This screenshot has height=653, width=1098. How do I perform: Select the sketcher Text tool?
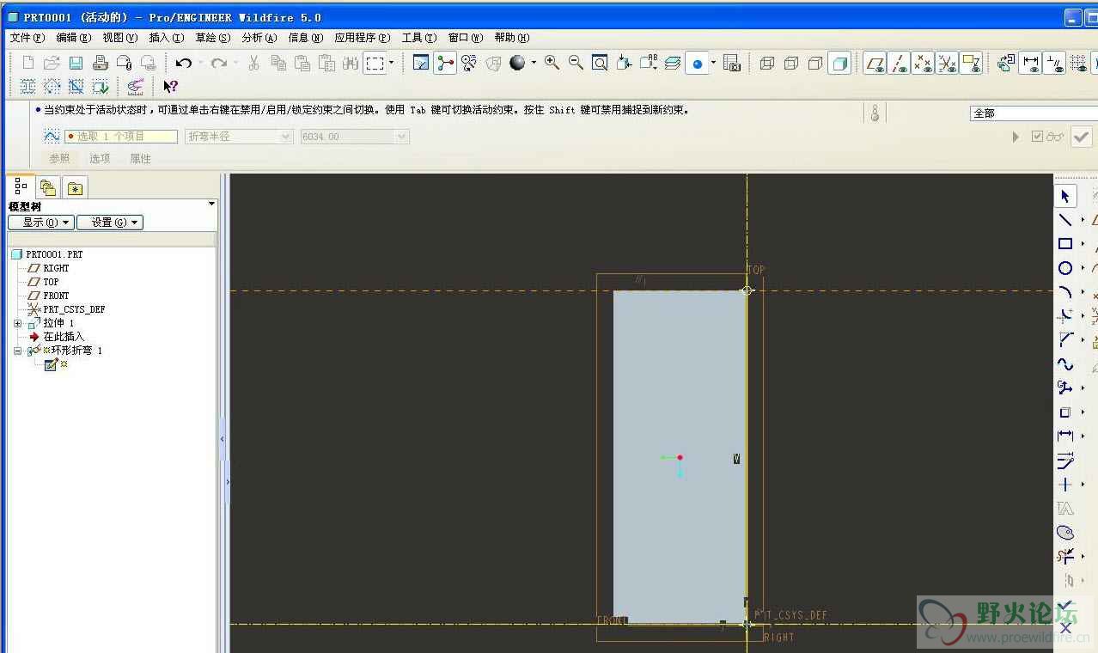point(1065,509)
